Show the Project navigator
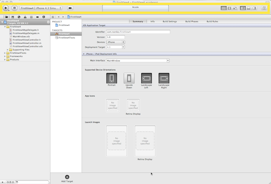This screenshot has height=184, width=271. (7, 17)
